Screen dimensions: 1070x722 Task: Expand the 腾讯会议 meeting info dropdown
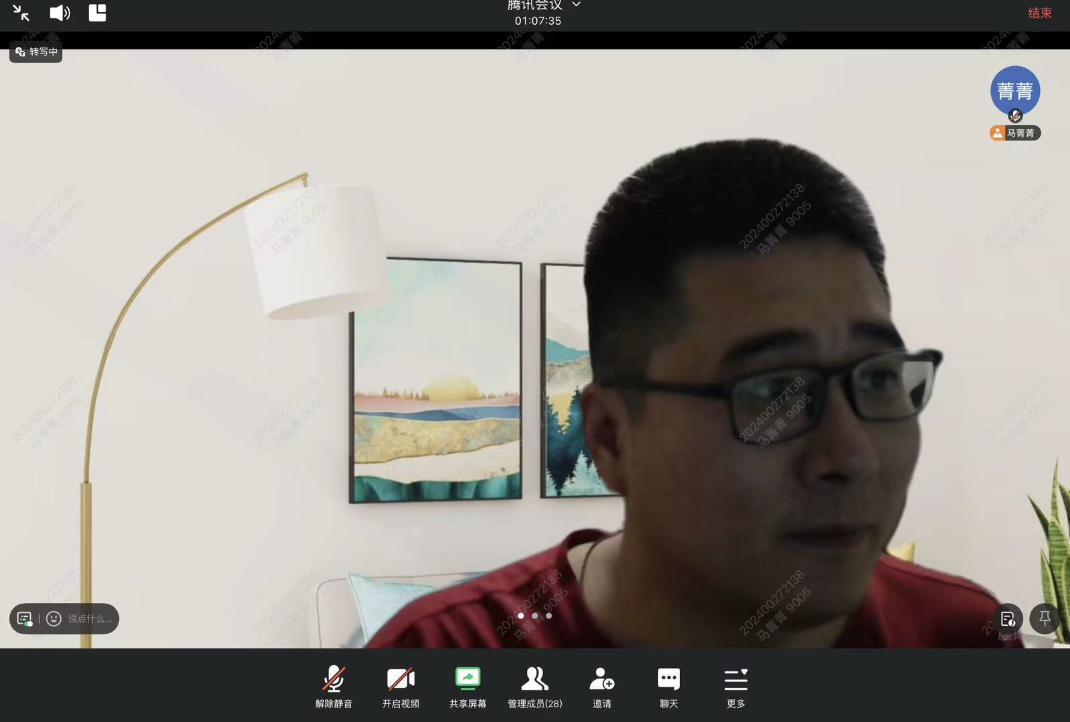pyautogui.click(x=576, y=5)
